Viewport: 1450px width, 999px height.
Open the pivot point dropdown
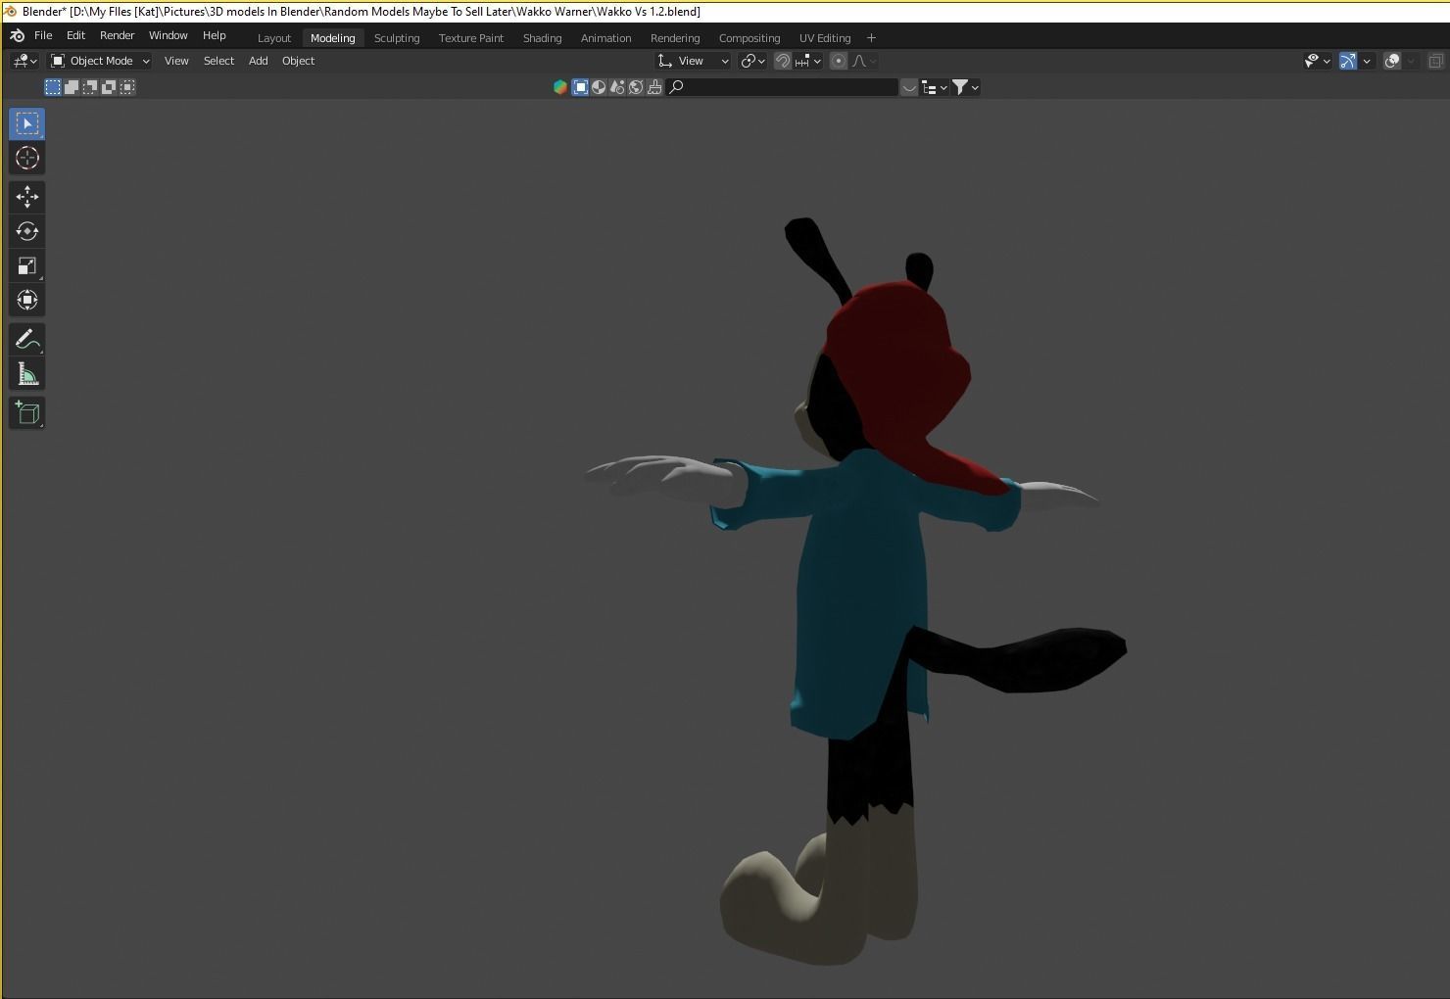752,61
